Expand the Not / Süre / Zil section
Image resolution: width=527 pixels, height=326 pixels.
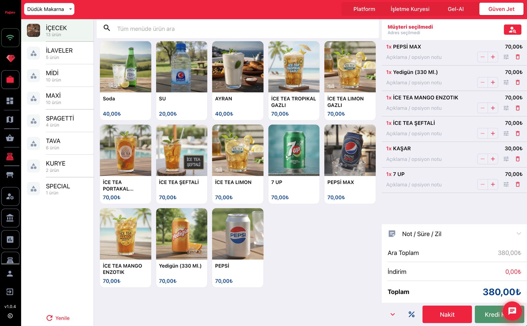point(454,234)
